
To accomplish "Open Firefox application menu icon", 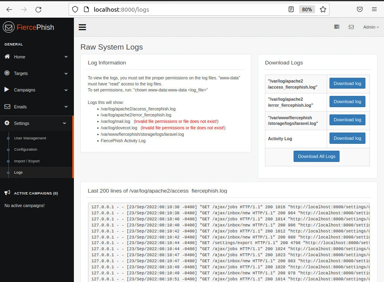I will 374,9.
